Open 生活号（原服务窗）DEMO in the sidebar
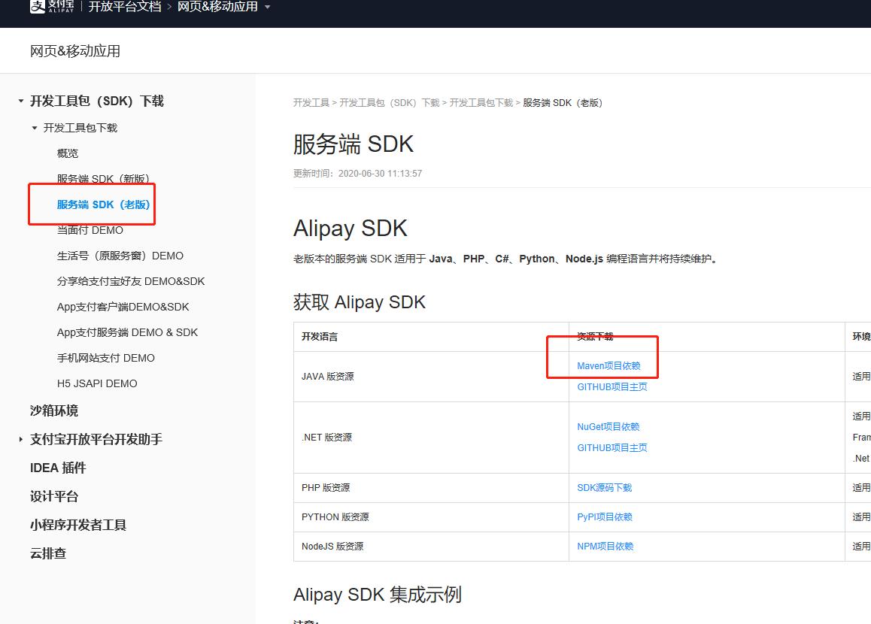The height and width of the screenshot is (624, 871). coord(120,256)
